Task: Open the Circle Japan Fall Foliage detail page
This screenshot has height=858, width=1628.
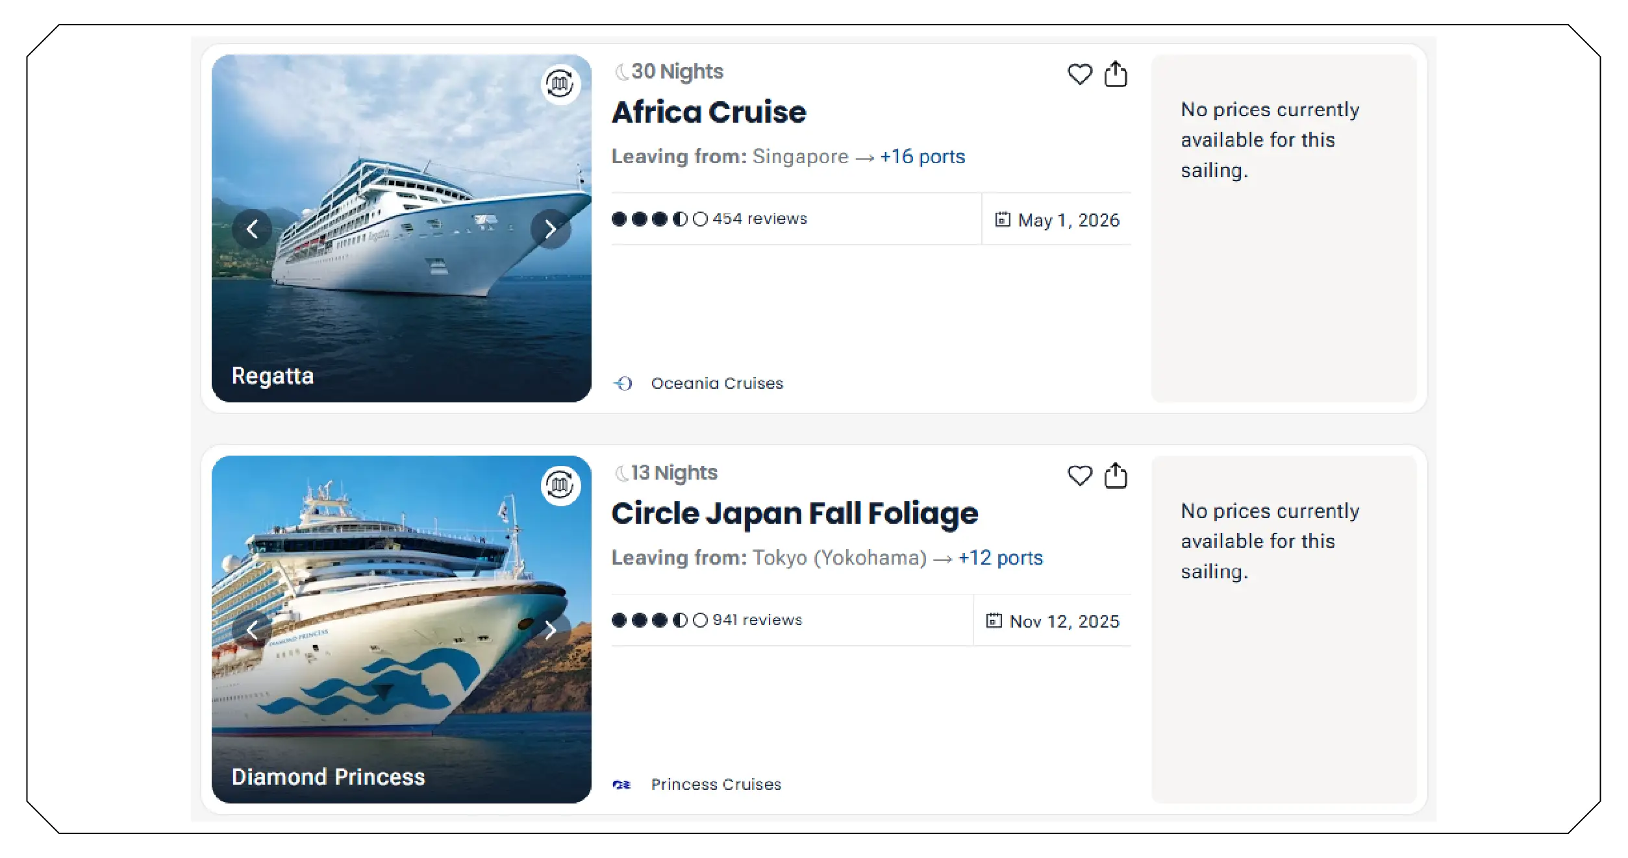Action: (795, 513)
